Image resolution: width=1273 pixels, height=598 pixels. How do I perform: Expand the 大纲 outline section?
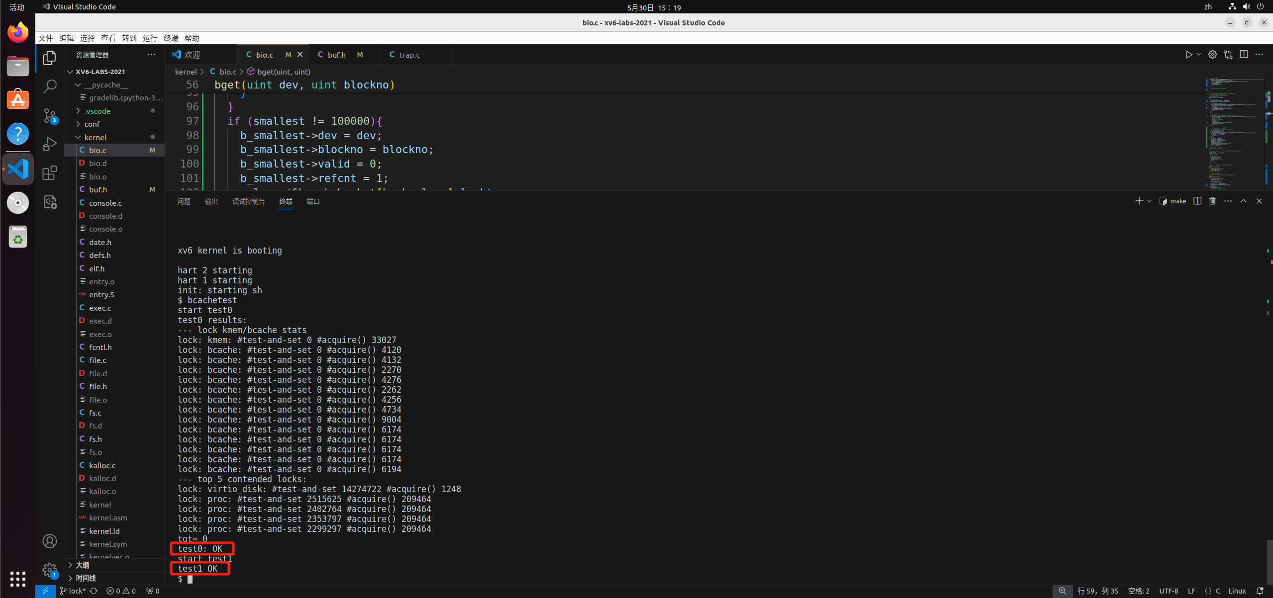click(115, 565)
